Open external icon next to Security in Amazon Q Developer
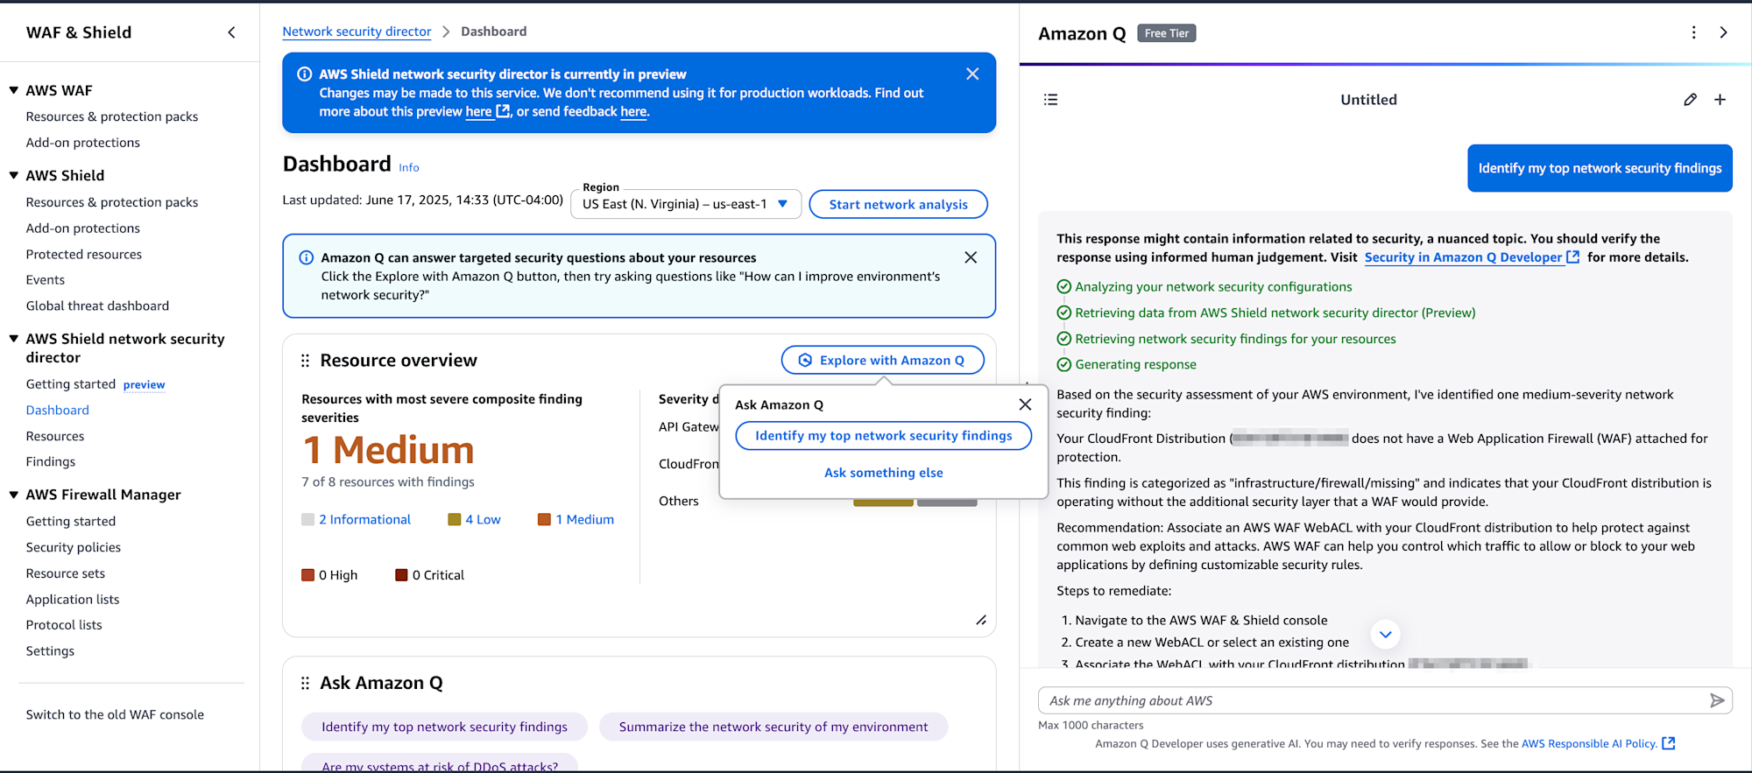Viewport: 1752px width, 773px height. pos(1573,257)
